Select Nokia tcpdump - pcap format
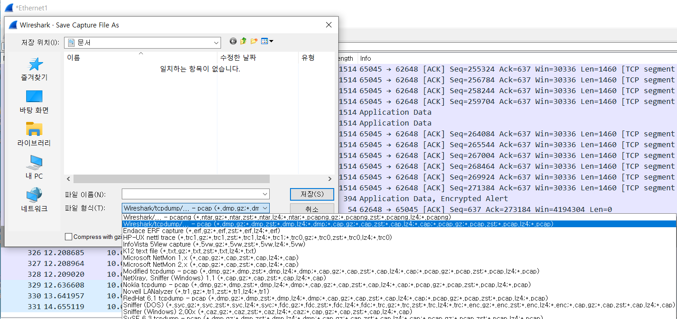Image resolution: width=677 pixels, height=319 pixels. (399, 285)
